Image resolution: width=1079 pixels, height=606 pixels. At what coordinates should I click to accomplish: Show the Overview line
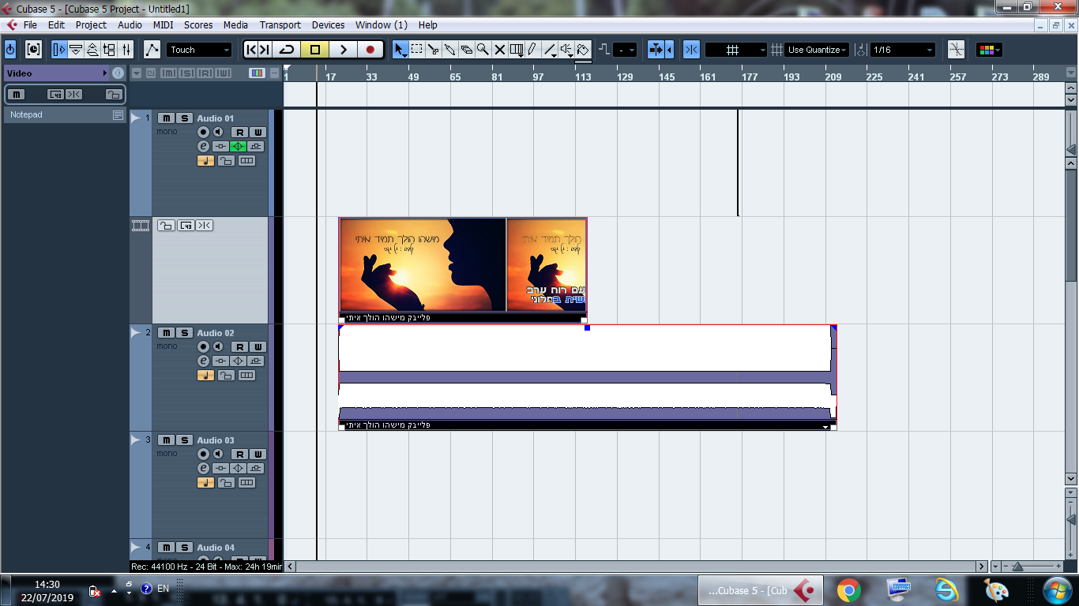point(92,50)
